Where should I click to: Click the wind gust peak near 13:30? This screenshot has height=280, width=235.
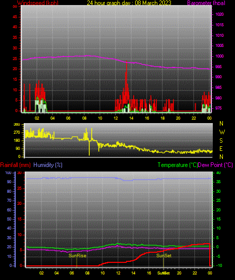127,62
